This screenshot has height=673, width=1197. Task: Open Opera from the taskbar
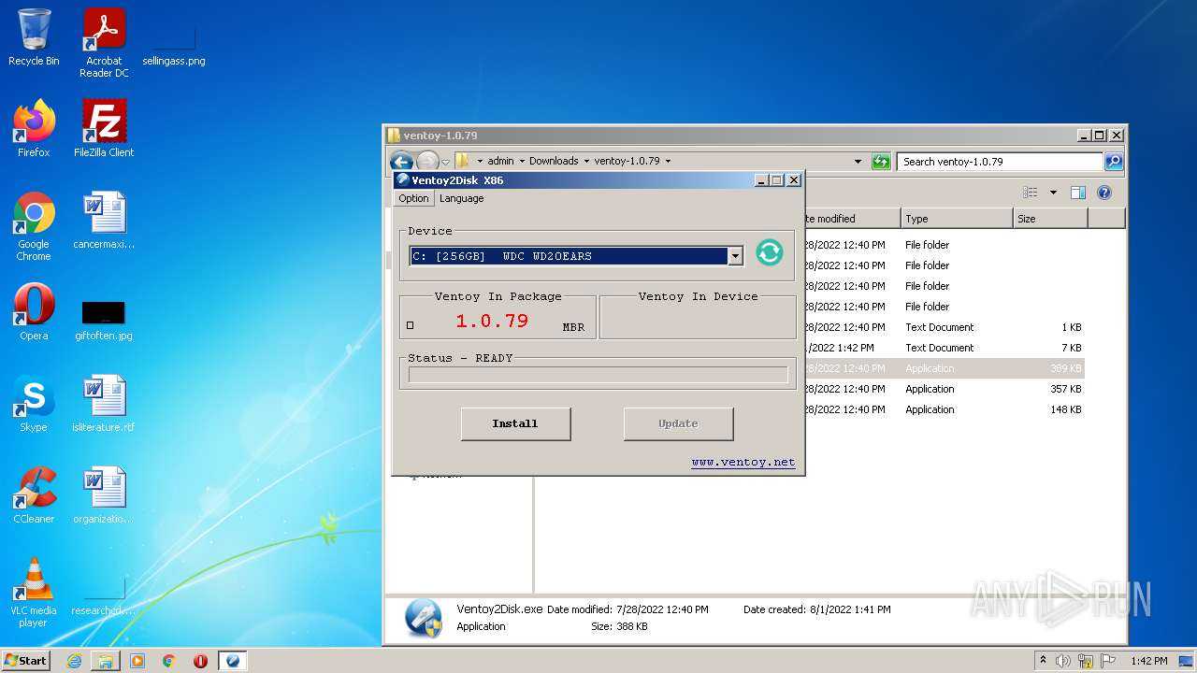(200, 661)
